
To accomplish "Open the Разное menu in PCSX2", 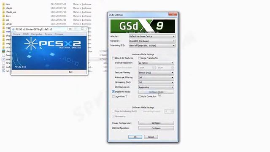I will [49, 34].
